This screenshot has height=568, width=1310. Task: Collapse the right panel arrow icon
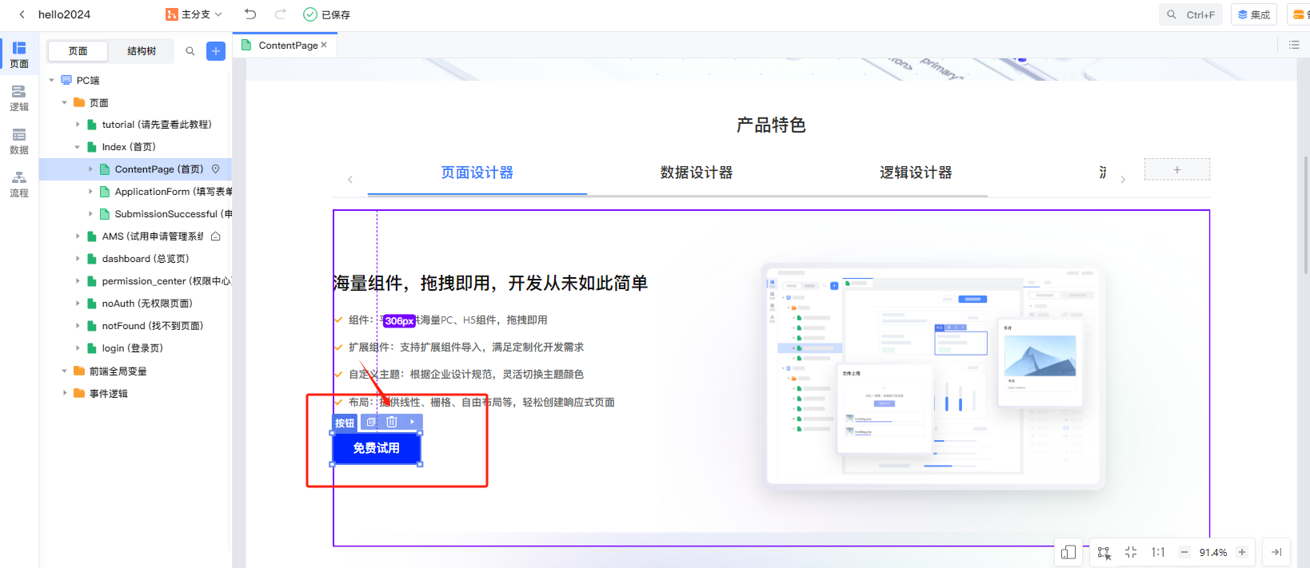point(1276,552)
